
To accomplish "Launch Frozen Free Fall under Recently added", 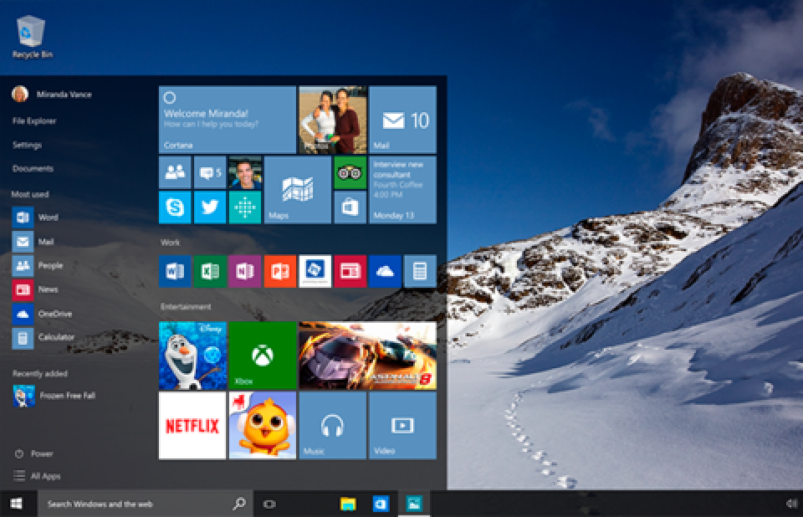I will click(54, 396).
